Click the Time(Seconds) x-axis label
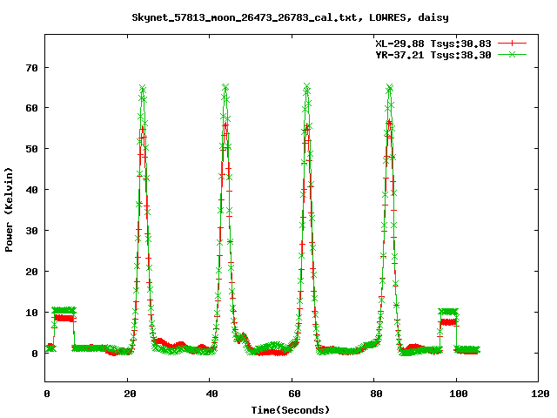This screenshot has width=557, height=418. [291, 410]
